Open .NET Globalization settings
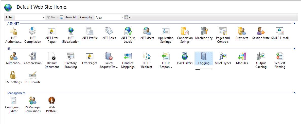Image resolution: width=301 pixels, height=124 pixels. tap(71, 35)
